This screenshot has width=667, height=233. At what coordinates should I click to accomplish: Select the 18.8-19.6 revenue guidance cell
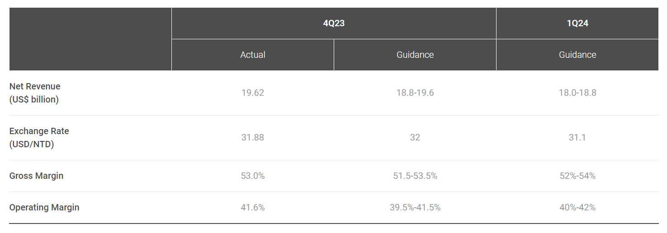pyautogui.click(x=415, y=93)
